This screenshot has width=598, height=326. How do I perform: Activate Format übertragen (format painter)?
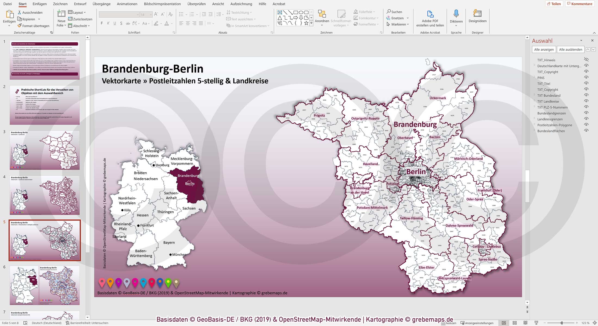click(x=34, y=26)
